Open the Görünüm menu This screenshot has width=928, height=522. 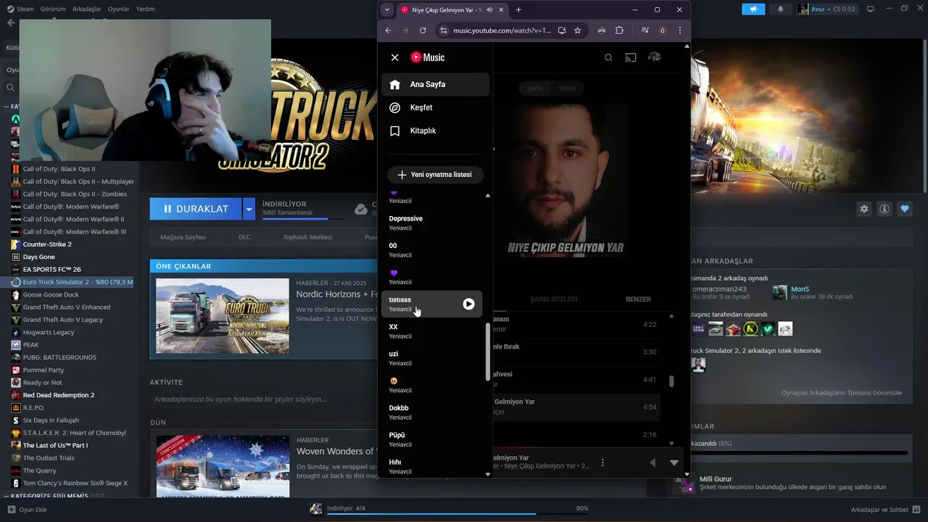(53, 9)
